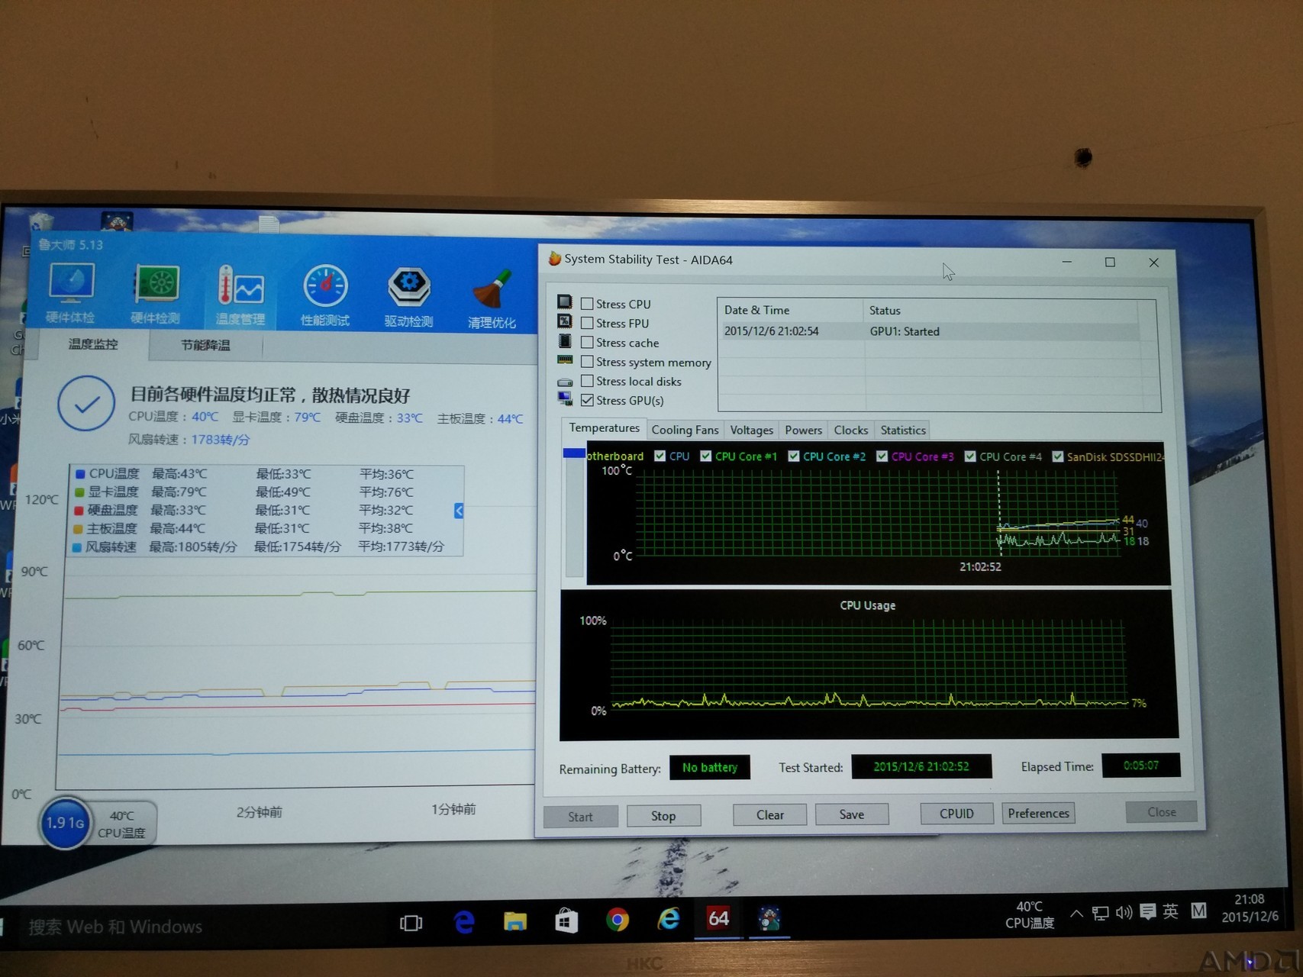This screenshot has width=1303, height=977.
Task: Click the Stress local disks drive icon
Action: [565, 381]
